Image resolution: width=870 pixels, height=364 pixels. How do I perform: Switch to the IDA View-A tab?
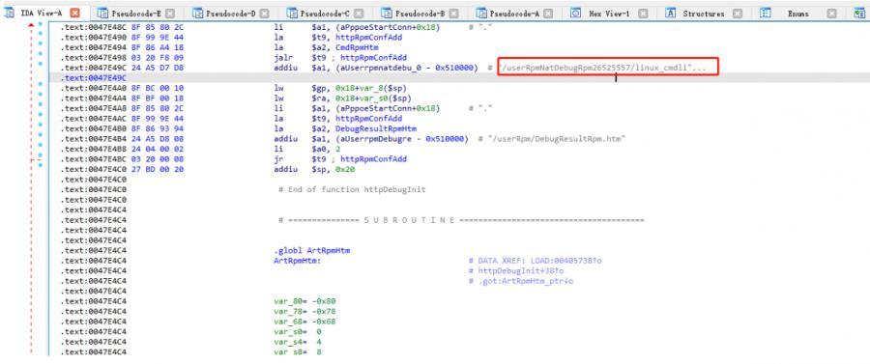point(42,13)
